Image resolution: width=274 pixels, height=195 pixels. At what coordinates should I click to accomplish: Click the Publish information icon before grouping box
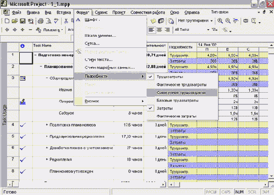click(x=171, y=21)
